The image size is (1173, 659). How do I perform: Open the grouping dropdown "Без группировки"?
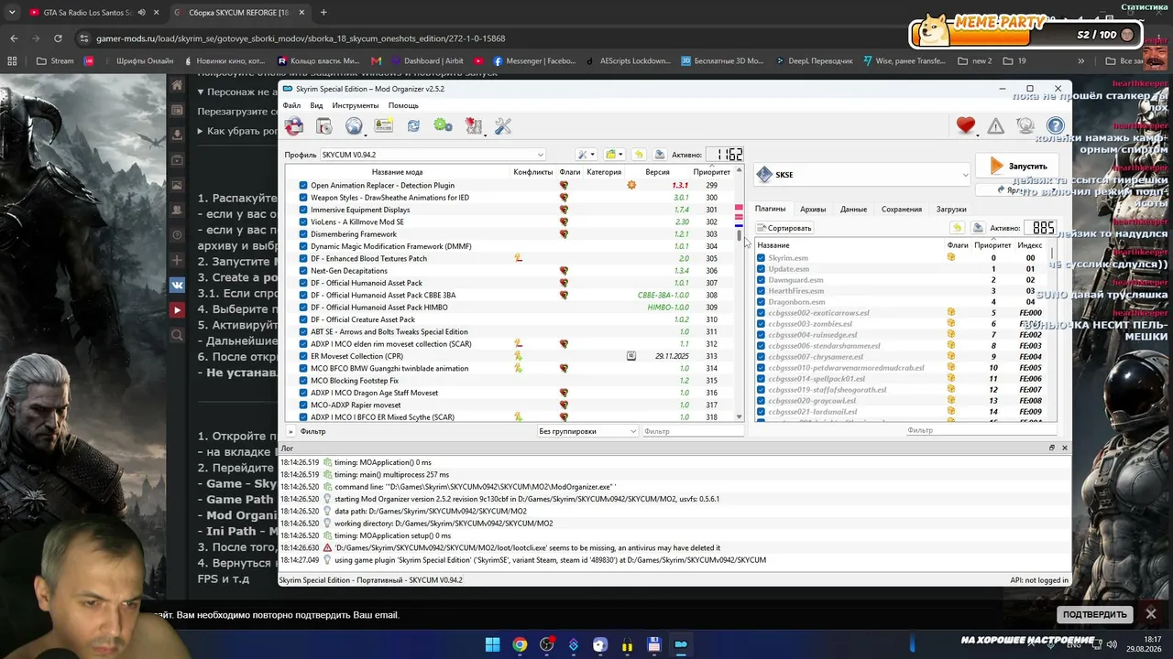(x=587, y=431)
